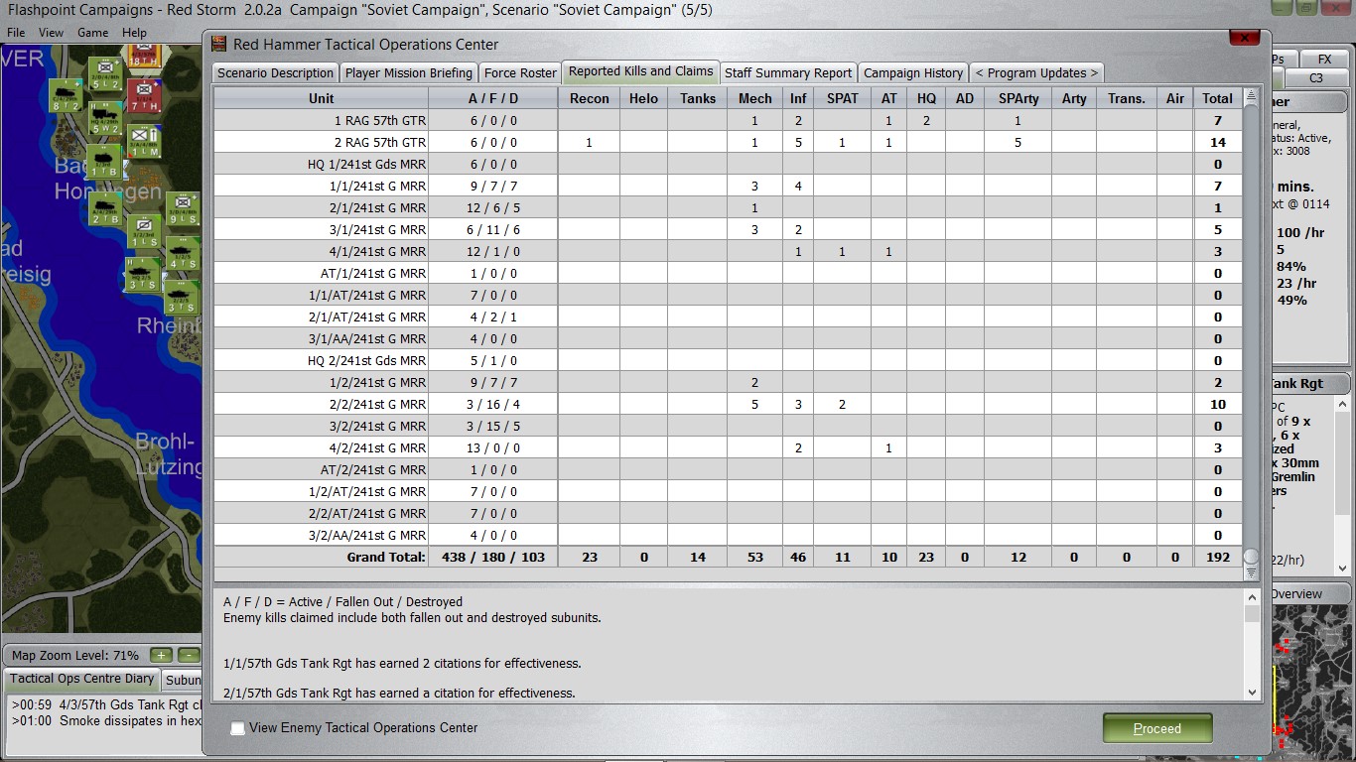The width and height of the screenshot is (1356, 762).
Task: Enable View Enemy Tactical Operations Center checkbox
Action: [237, 728]
